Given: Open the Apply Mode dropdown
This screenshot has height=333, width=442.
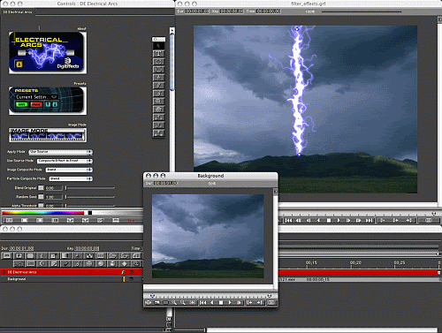Looking at the screenshot, I should coord(60,152).
